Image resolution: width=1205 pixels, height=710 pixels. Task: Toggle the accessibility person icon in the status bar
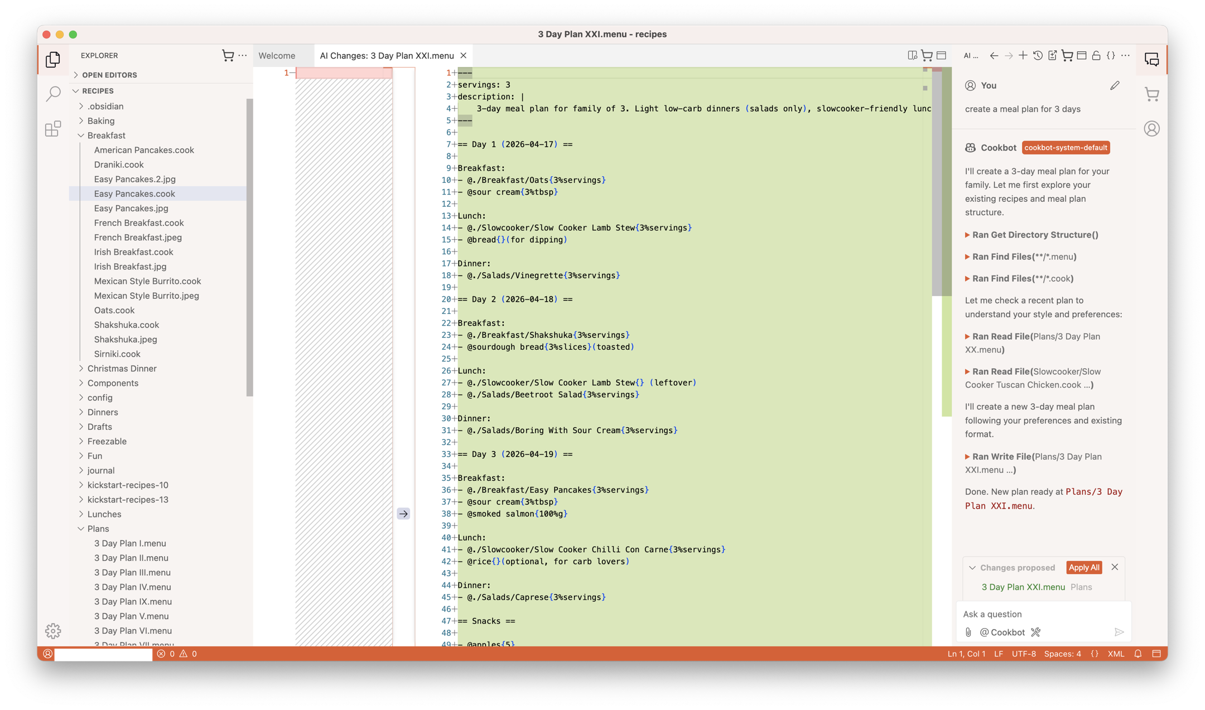tap(48, 653)
